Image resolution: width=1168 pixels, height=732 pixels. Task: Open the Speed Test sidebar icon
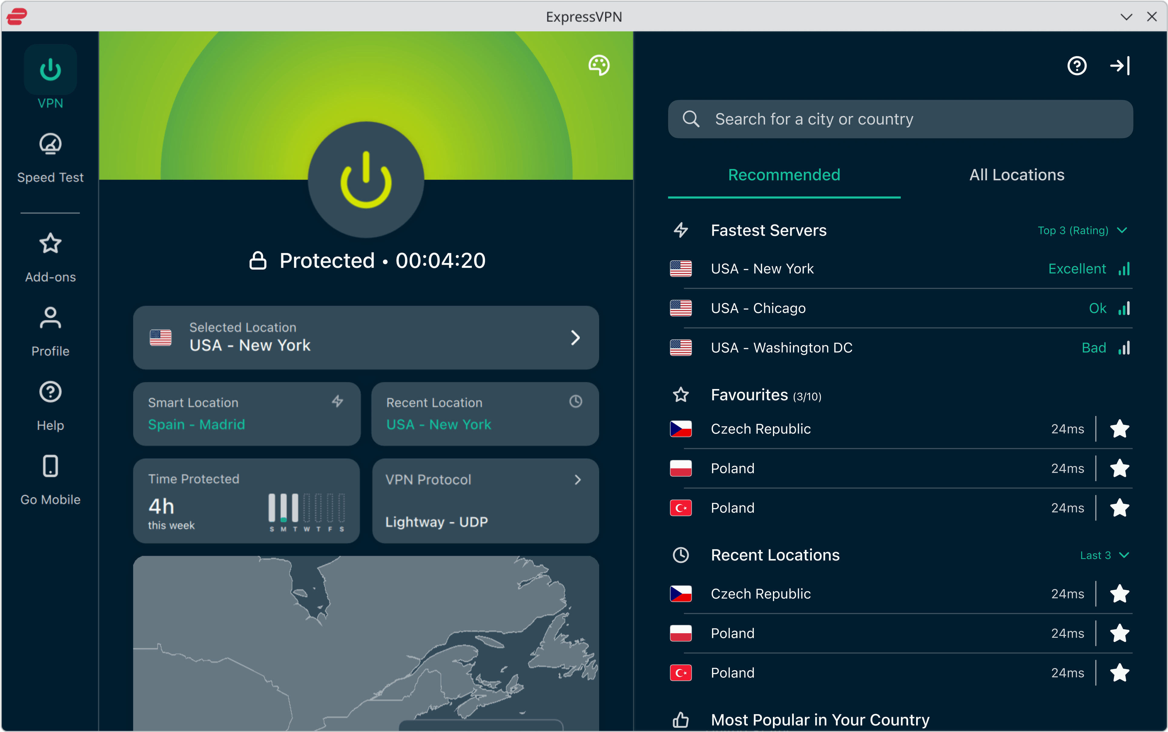pyautogui.click(x=50, y=144)
